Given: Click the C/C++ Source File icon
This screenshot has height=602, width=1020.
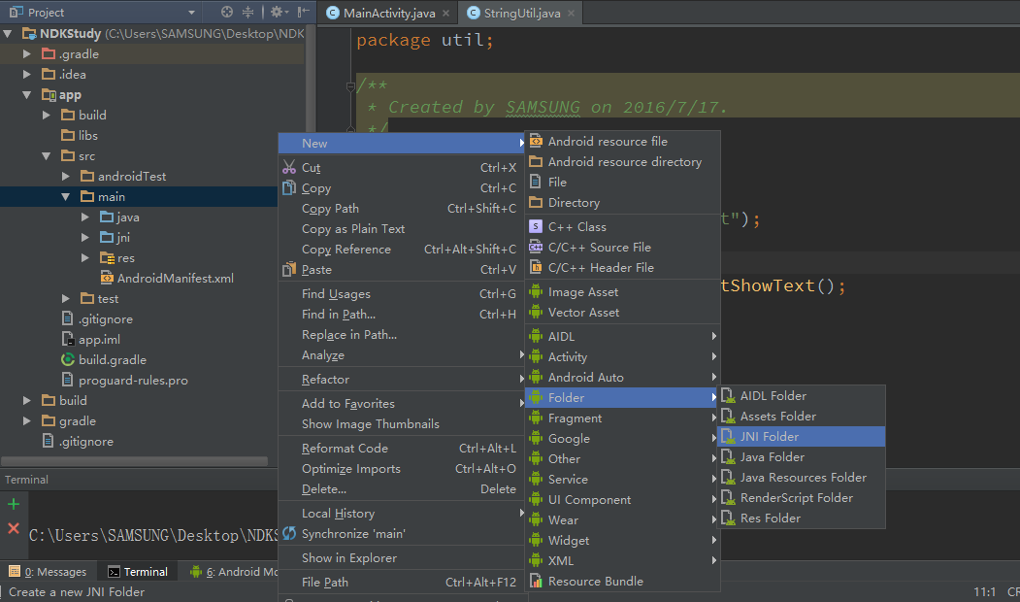Looking at the screenshot, I should point(536,248).
